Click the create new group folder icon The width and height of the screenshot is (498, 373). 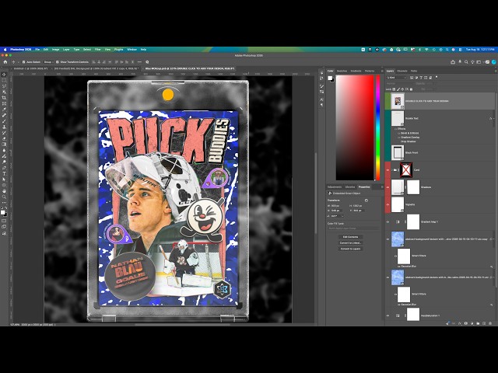click(478, 323)
